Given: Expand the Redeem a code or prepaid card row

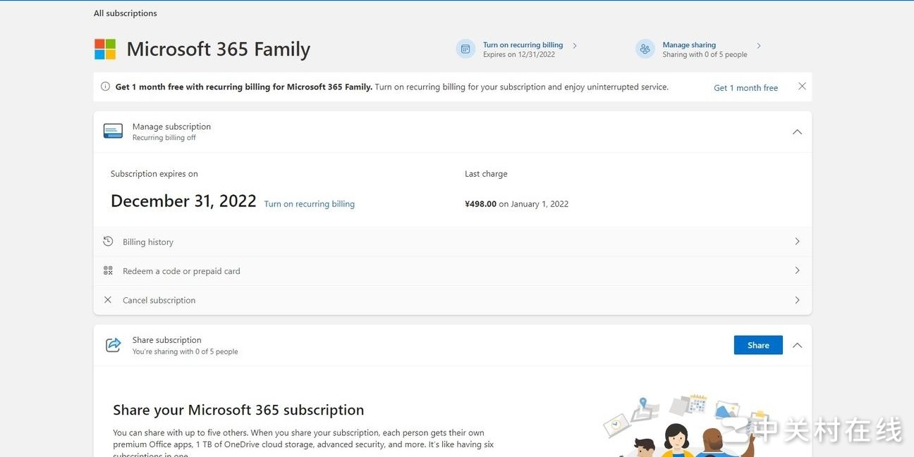Looking at the screenshot, I should (x=797, y=270).
